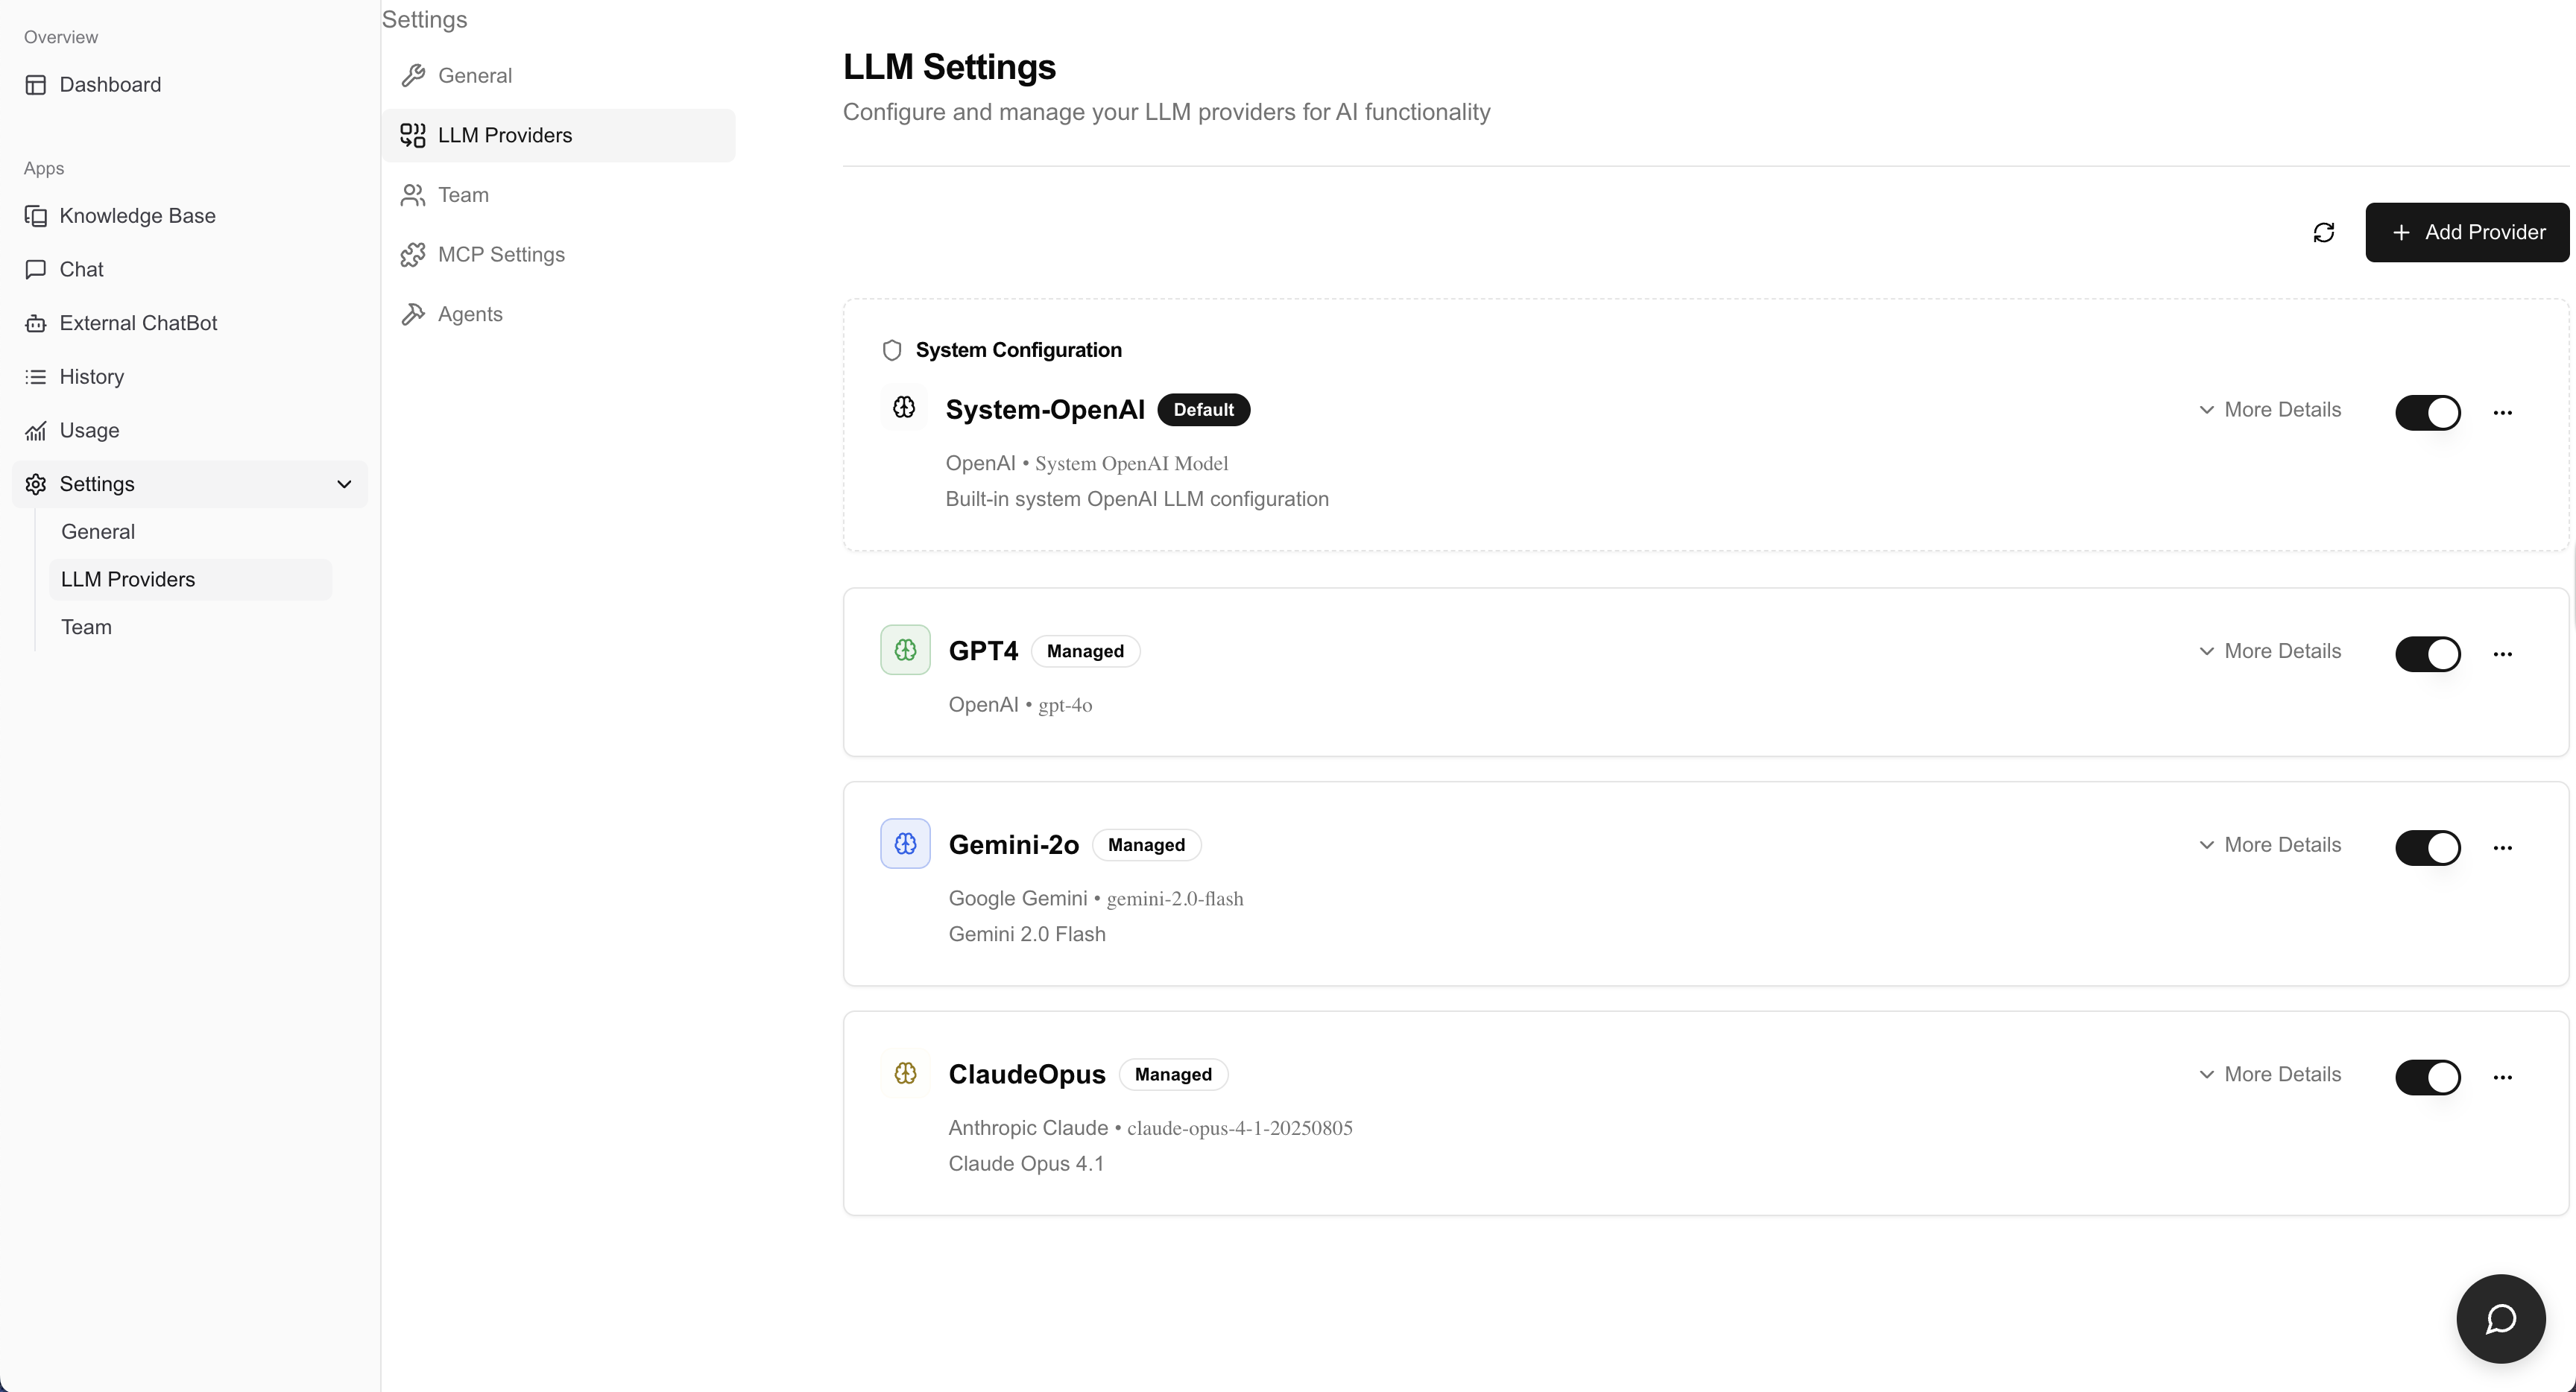Open the Agents settings page
This screenshot has height=1392, width=2576.
click(470, 314)
